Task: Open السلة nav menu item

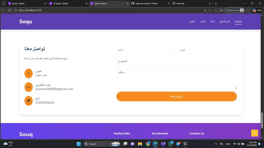Action: point(212,22)
